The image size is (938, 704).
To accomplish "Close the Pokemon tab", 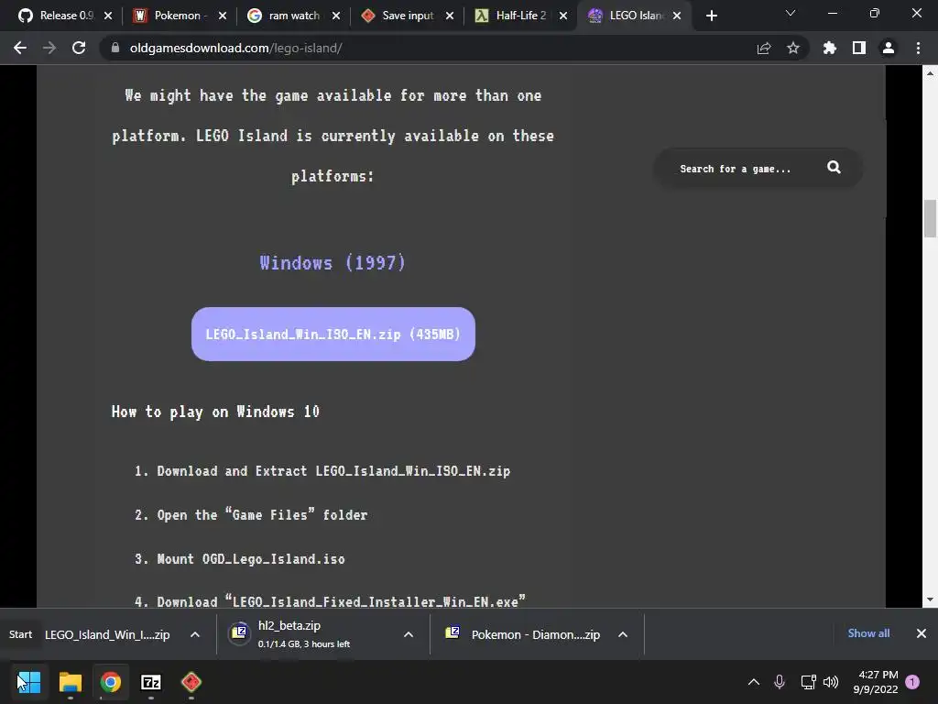I will 223,16.
